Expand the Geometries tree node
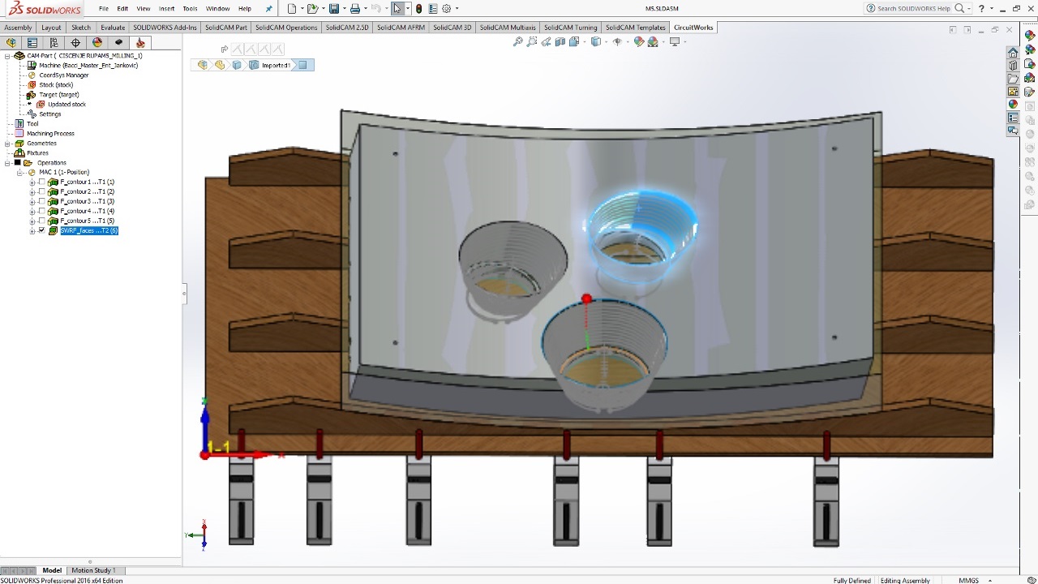The width and height of the screenshot is (1038, 584). click(x=7, y=144)
